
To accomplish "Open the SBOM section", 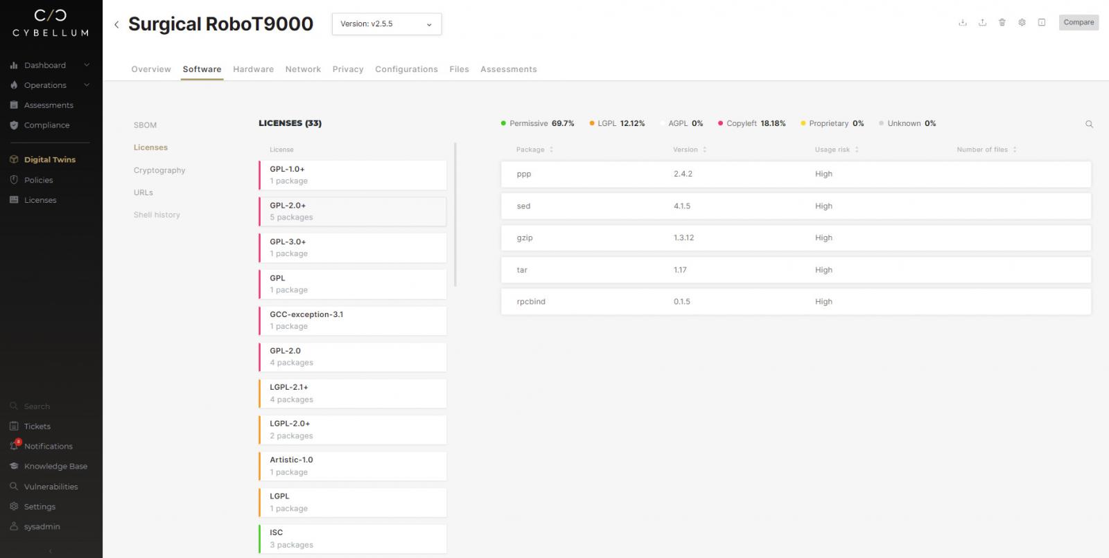I will pos(145,125).
